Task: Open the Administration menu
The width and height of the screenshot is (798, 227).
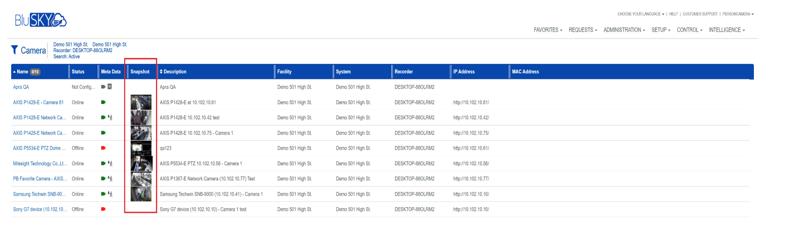Action: (624, 30)
